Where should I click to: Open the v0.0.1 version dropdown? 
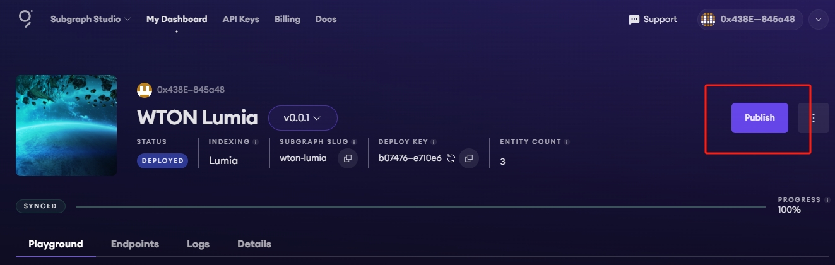(x=303, y=118)
